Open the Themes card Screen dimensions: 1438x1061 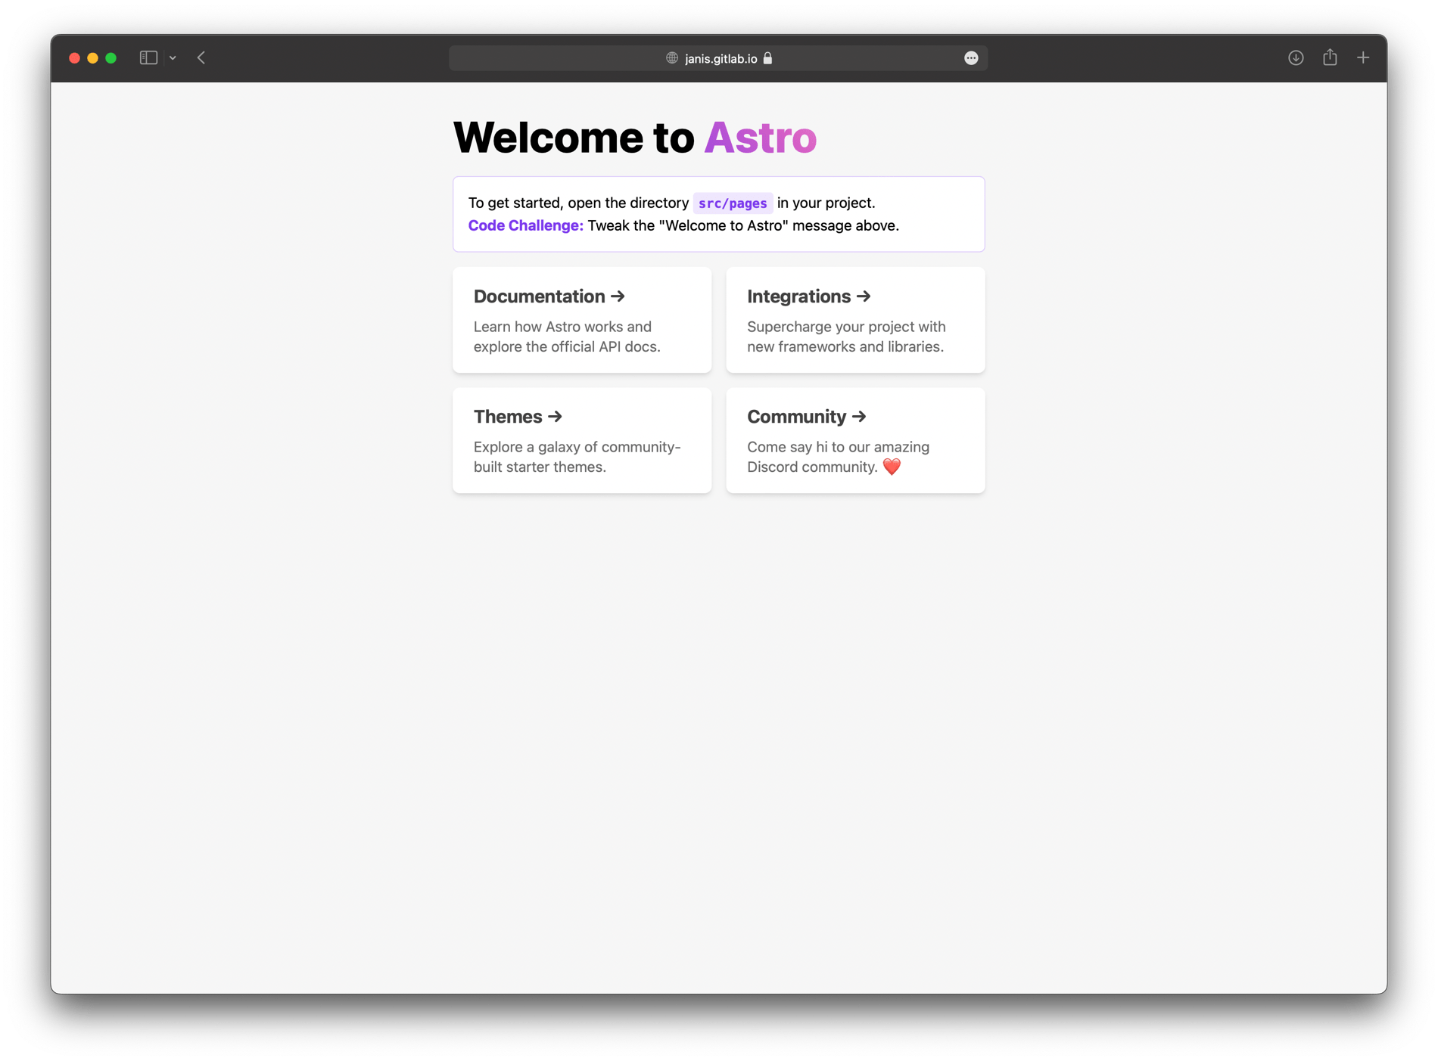point(581,440)
